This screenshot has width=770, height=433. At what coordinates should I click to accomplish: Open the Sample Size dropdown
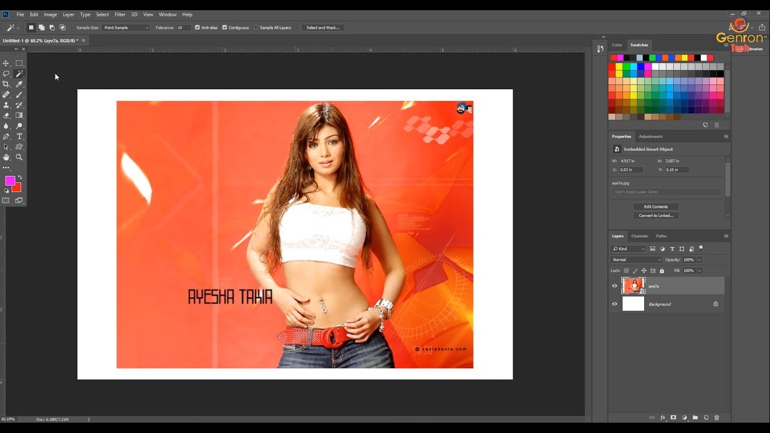pyautogui.click(x=125, y=28)
